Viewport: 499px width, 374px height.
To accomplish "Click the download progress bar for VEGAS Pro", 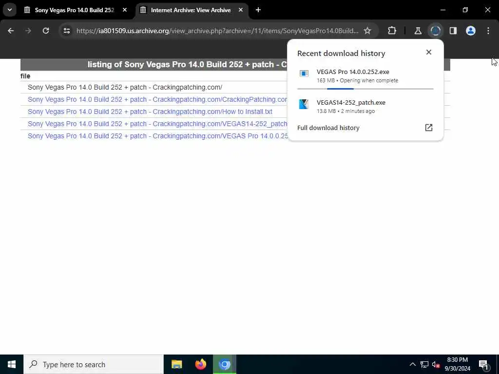I will pyautogui.click(x=365, y=89).
